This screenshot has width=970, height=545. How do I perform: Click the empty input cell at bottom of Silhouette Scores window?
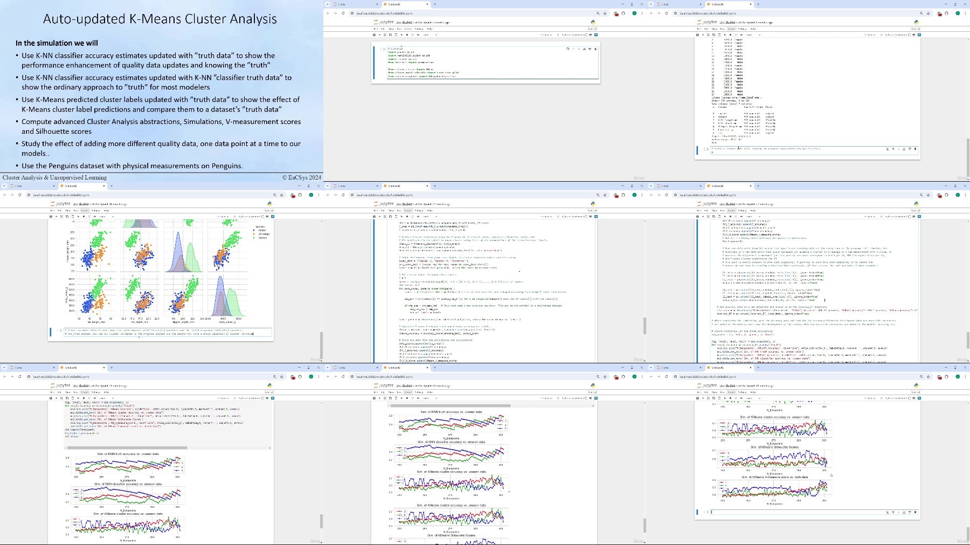(x=814, y=512)
